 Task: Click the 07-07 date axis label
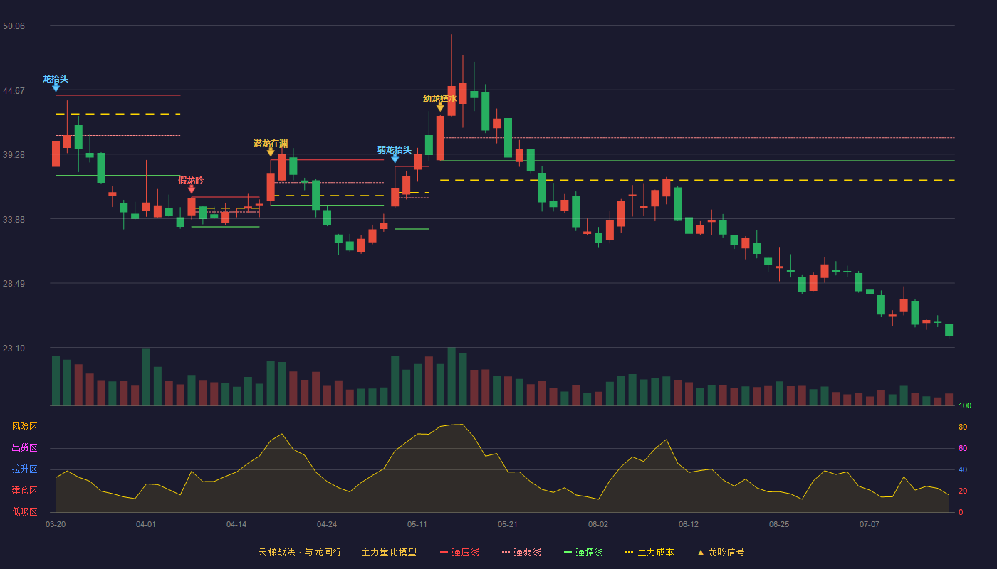[x=870, y=524]
